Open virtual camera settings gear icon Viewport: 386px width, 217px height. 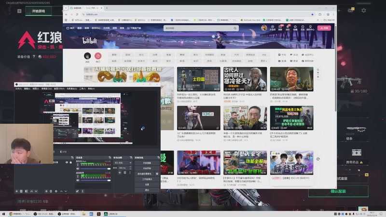pyautogui.click(x=157, y=174)
